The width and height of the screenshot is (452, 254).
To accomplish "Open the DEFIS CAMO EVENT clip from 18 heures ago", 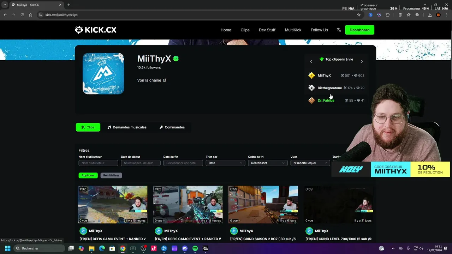I will [188, 205].
